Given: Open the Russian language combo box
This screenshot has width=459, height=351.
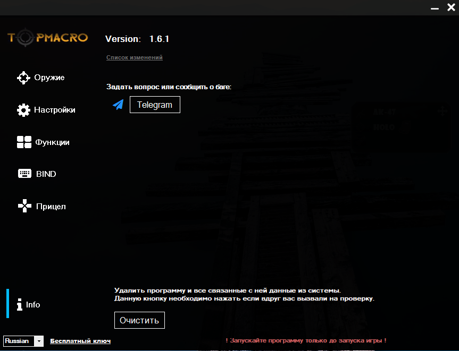Looking at the screenshot, I should click(x=19, y=341).
